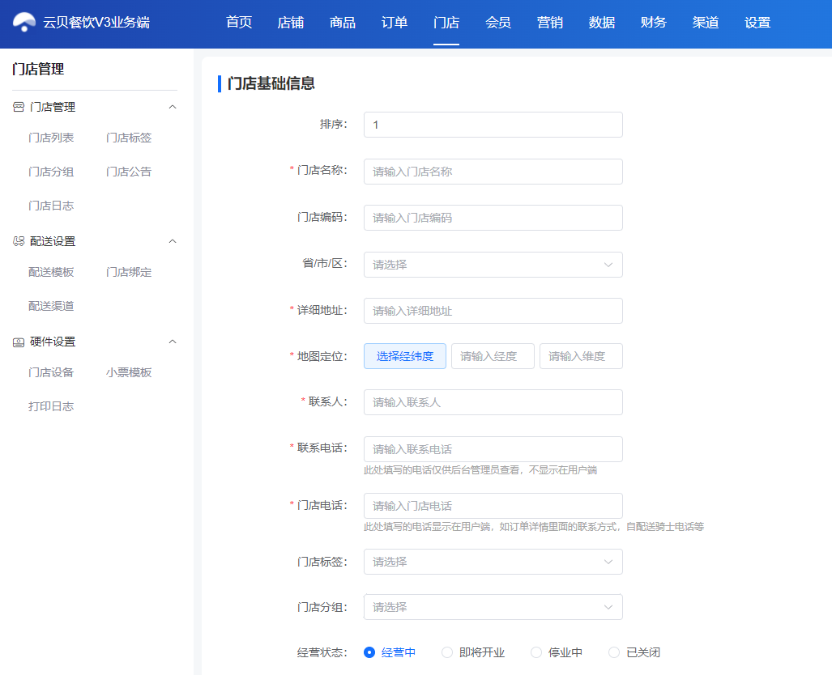Open 门店日志 in the sidebar

(x=51, y=206)
